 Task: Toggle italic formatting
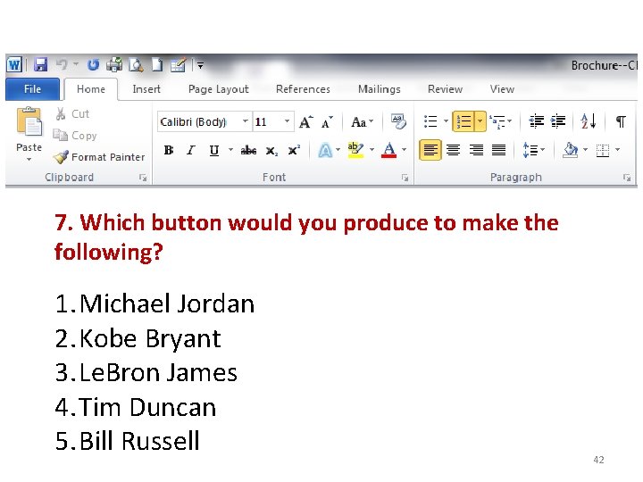(191, 151)
